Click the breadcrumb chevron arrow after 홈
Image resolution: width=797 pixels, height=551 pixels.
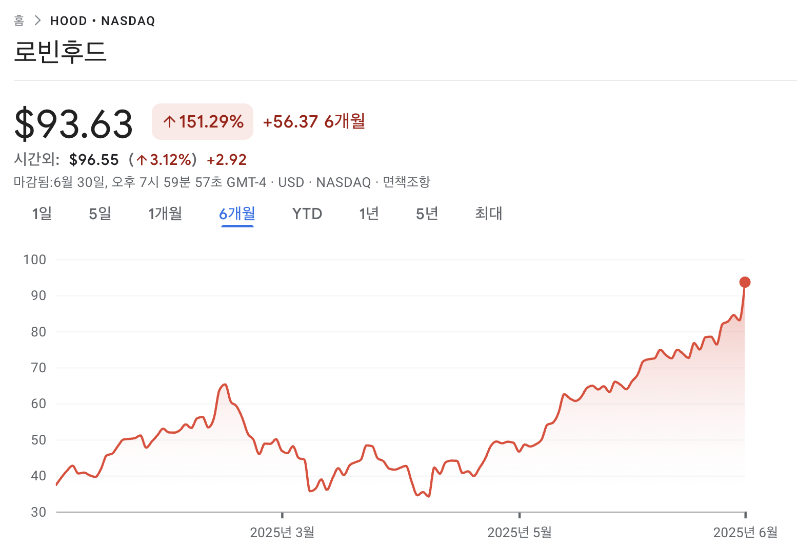tap(37, 20)
